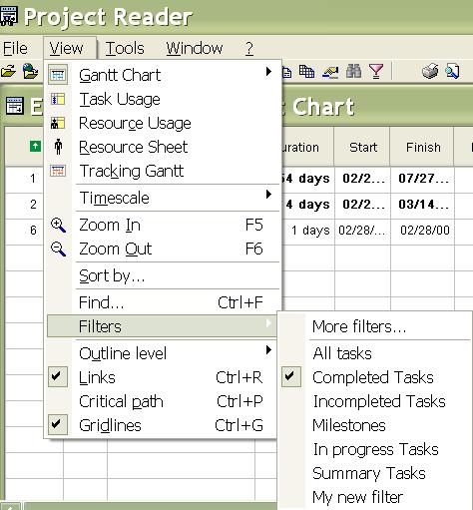
Task: Click the print preview magnifier icon
Action: click(x=452, y=71)
